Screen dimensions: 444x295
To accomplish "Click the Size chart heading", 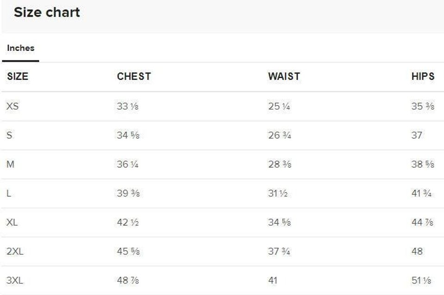I will 47,12.
